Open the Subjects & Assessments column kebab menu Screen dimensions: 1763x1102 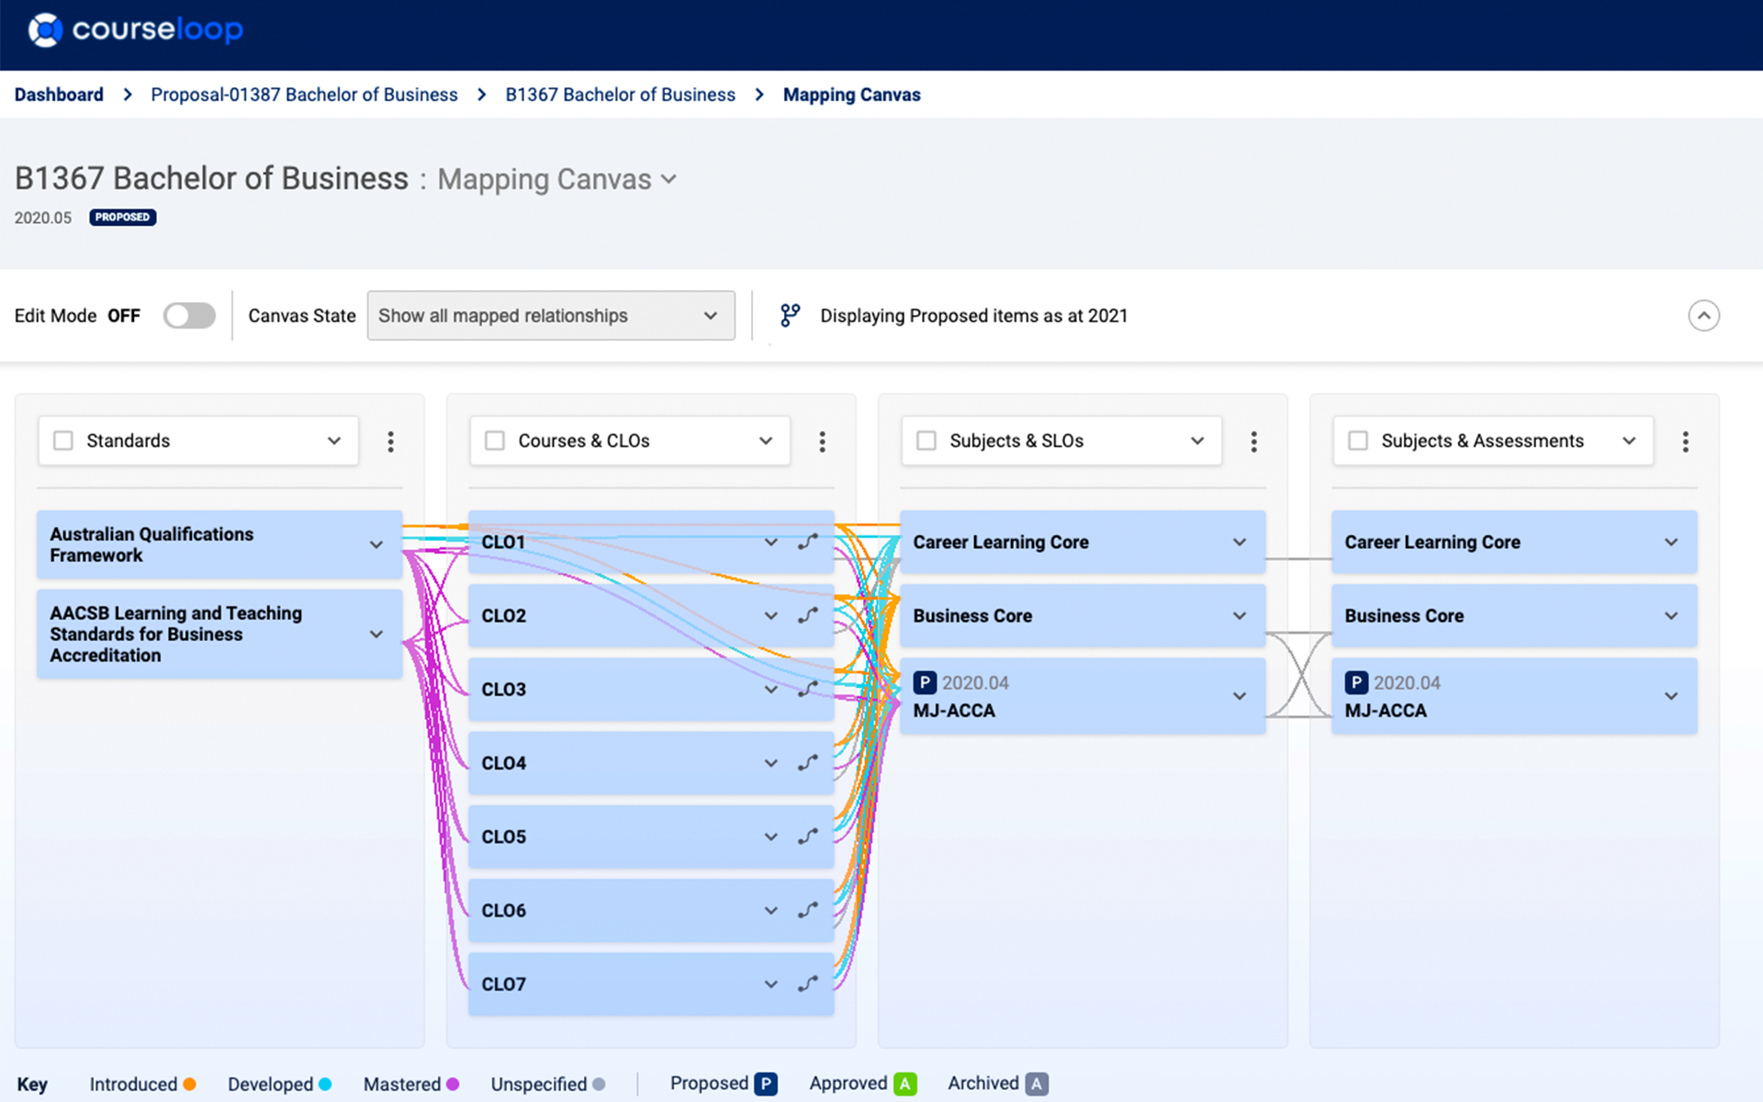pos(1685,442)
